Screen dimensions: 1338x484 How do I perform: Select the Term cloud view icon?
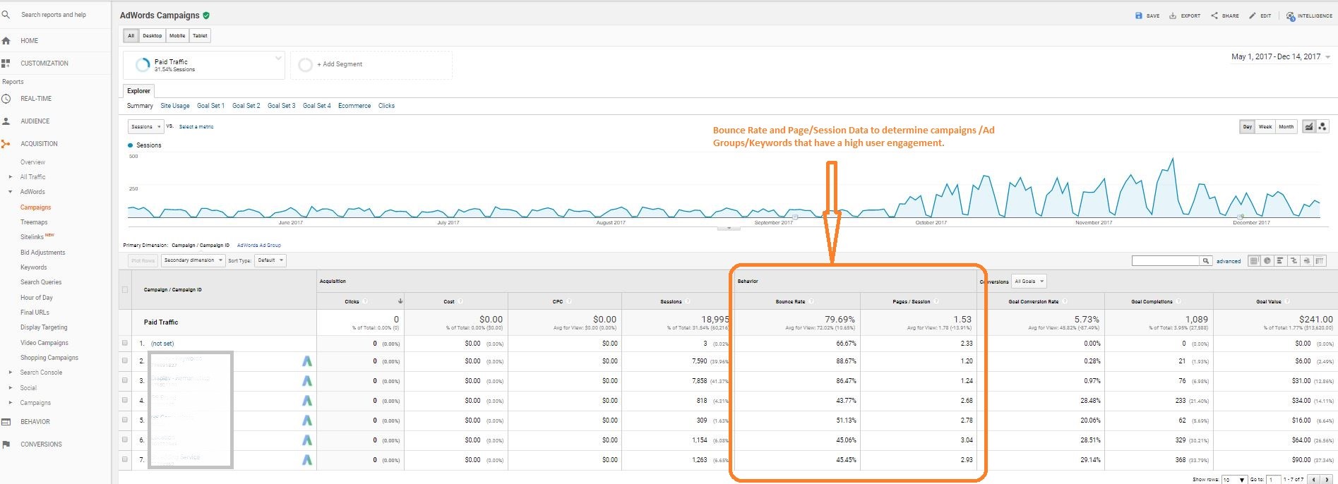pos(1306,261)
